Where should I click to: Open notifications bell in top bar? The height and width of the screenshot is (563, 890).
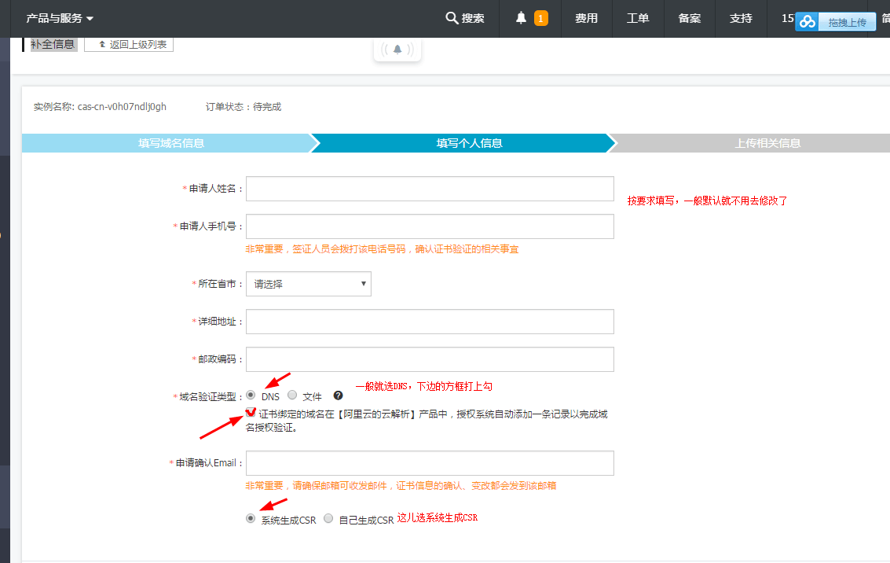(521, 18)
